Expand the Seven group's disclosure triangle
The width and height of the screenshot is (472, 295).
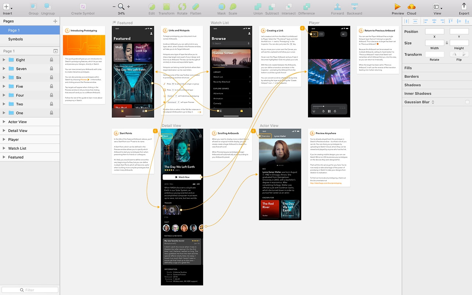coord(4,69)
